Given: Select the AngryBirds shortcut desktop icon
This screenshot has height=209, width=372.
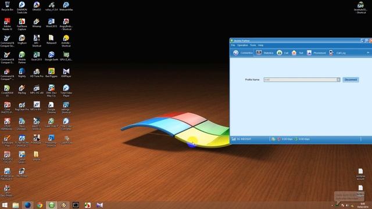Looking at the screenshot, I should pyautogui.click(x=66, y=24).
